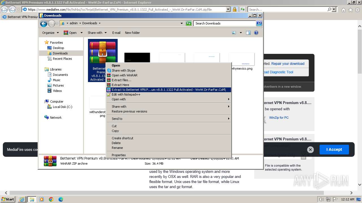Screen dimensions: 362x203
Task: Choose Share with Skype entry
Action: tap(123, 70)
